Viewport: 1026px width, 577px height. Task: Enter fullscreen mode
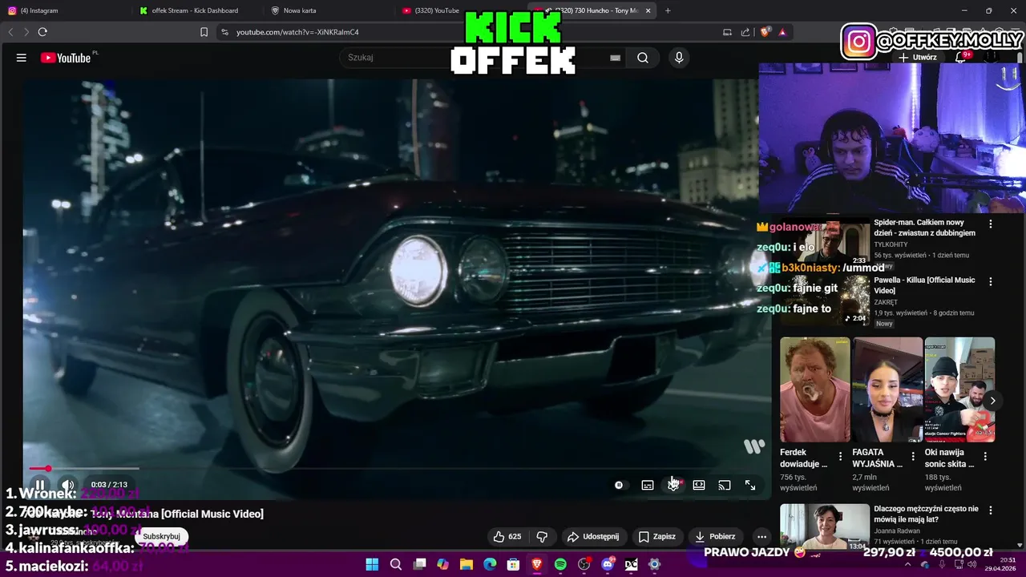tap(750, 485)
